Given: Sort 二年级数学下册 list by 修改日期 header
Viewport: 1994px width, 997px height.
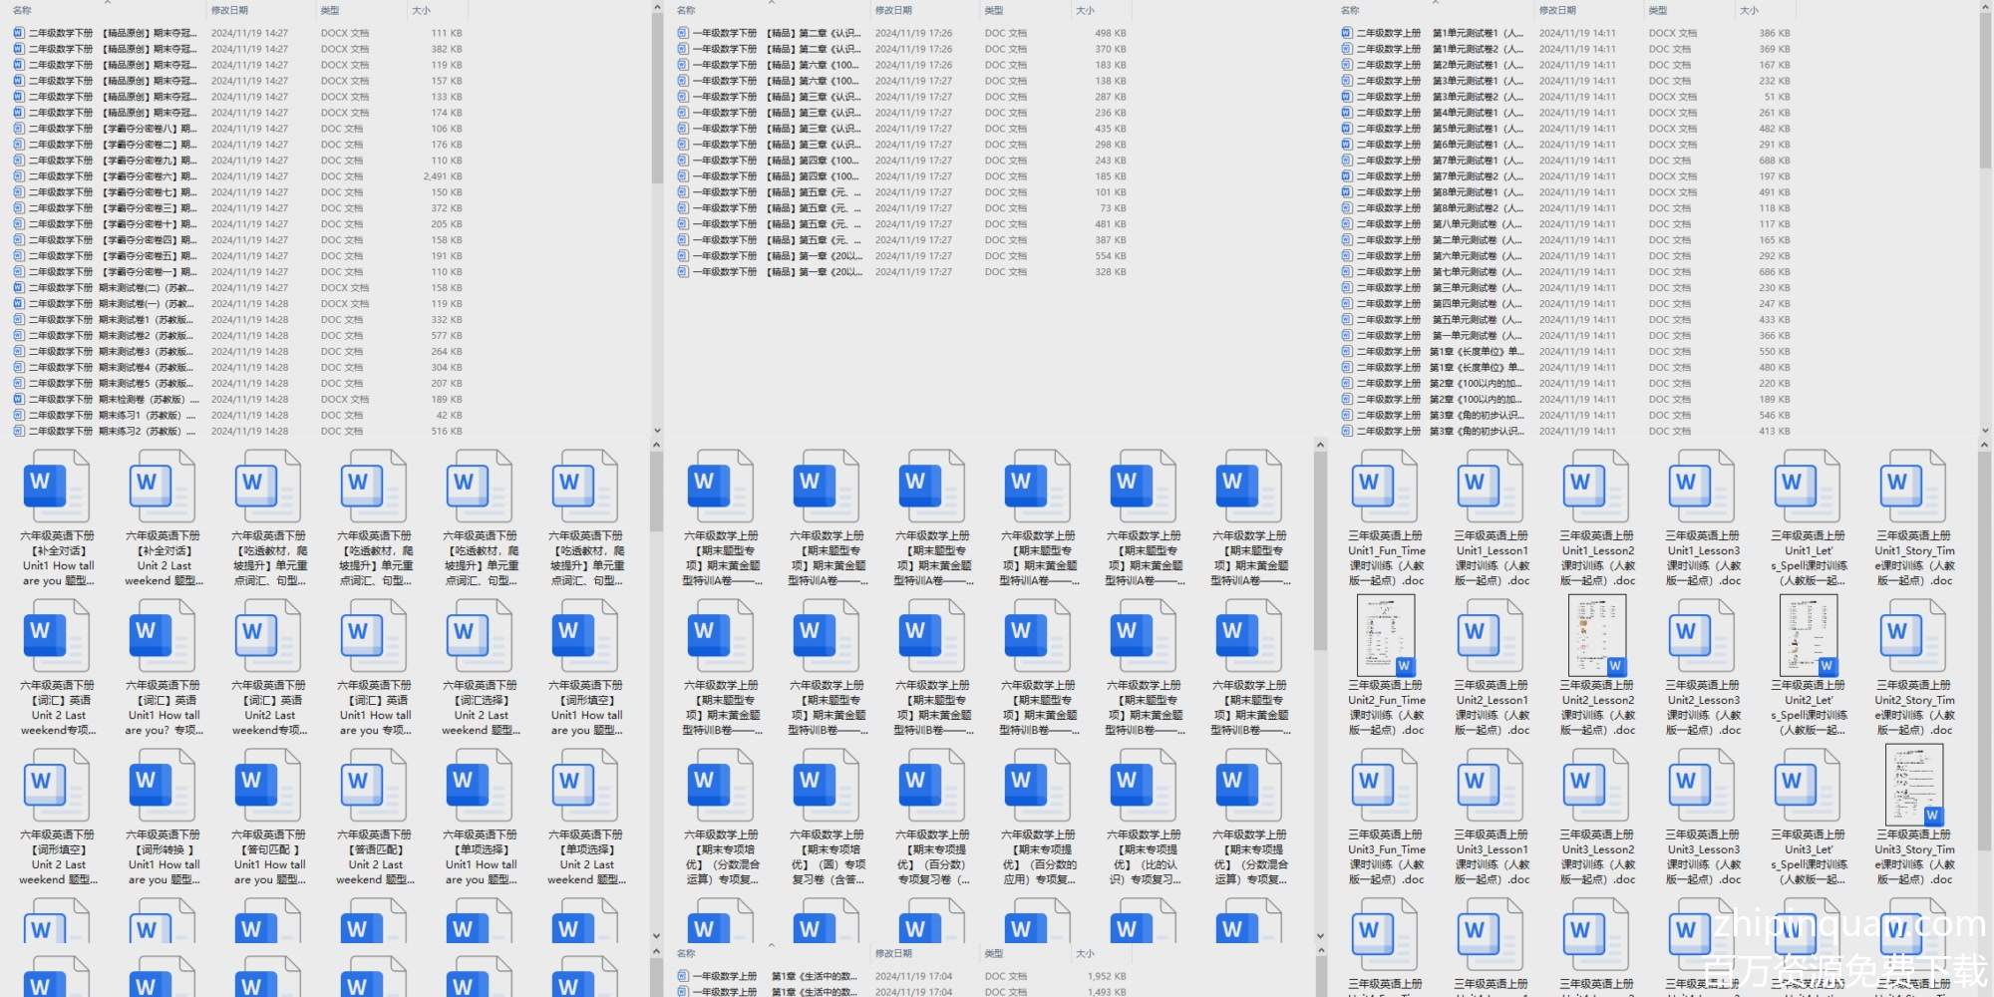Looking at the screenshot, I should coord(229,10).
